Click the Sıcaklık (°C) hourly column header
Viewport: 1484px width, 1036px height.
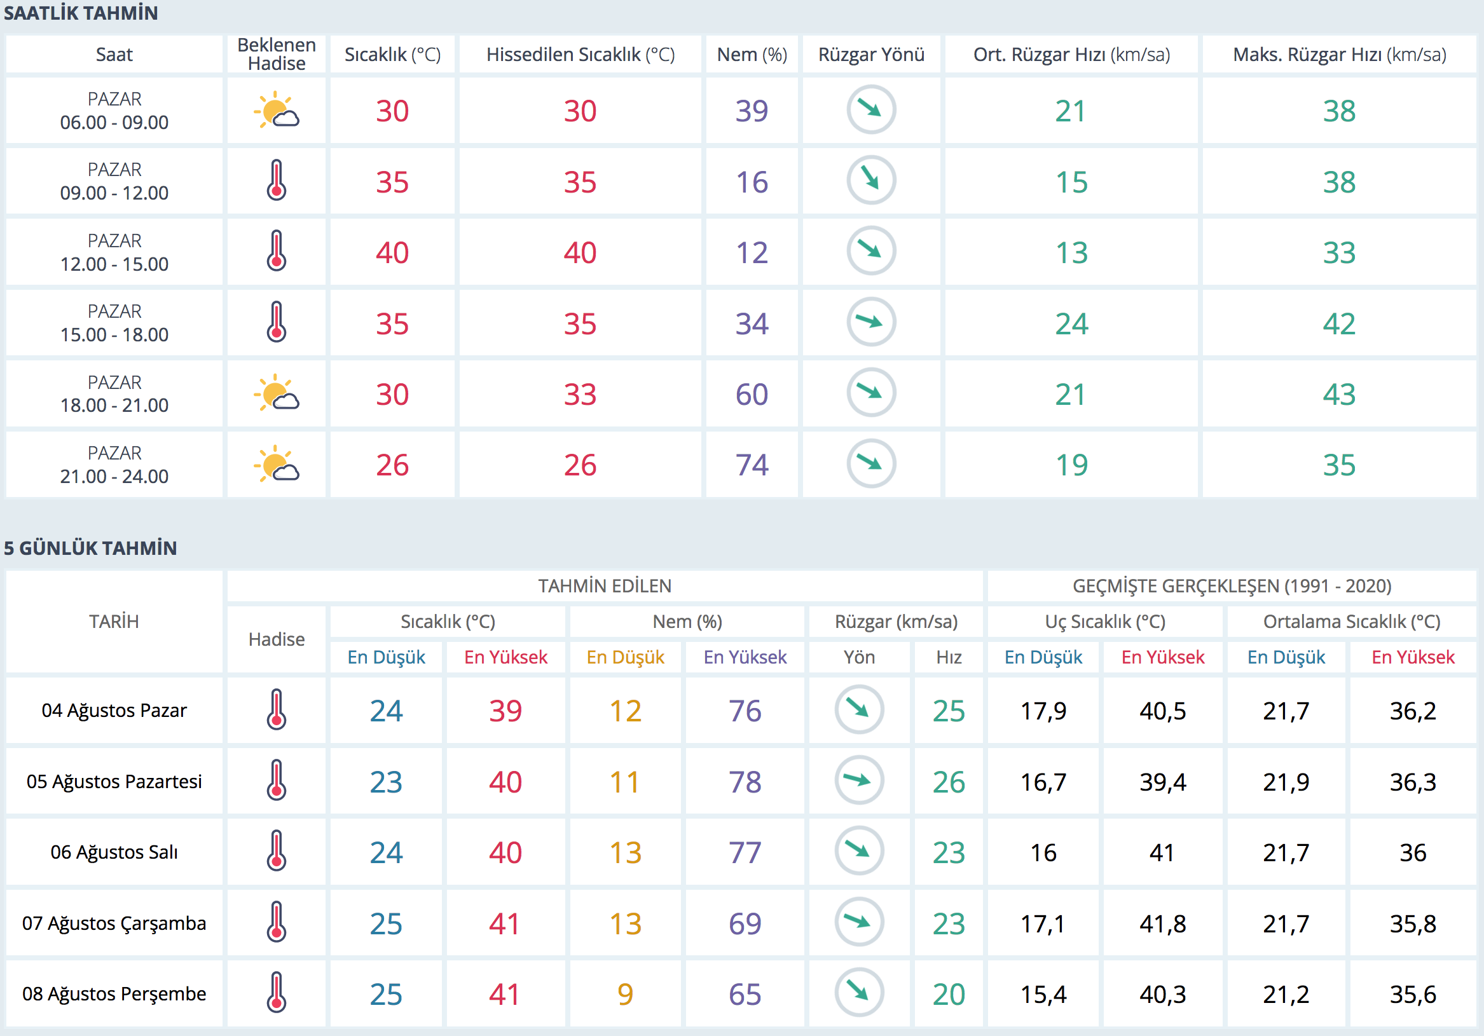pyautogui.click(x=392, y=54)
